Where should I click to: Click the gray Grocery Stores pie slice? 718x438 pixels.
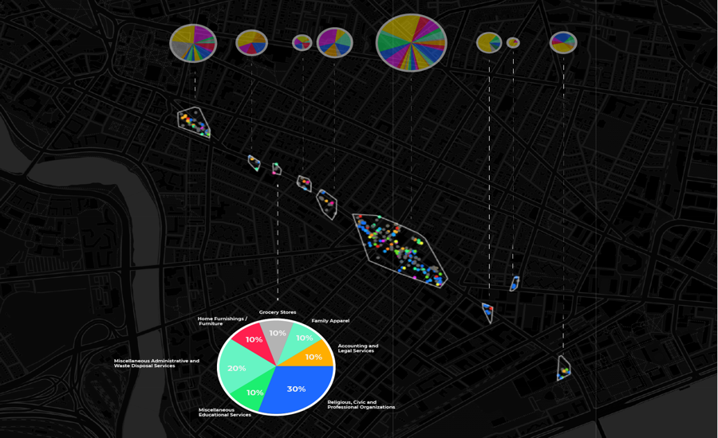[x=277, y=334]
